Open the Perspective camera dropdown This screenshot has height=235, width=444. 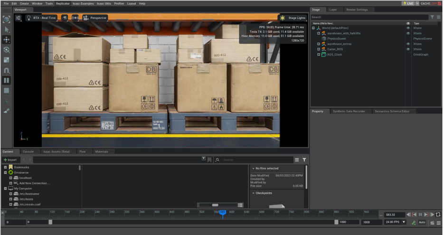(95, 18)
